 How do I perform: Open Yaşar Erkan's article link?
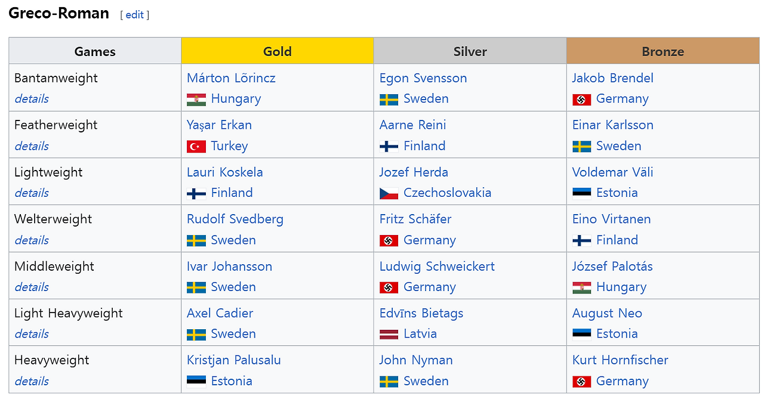pos(219,125)
